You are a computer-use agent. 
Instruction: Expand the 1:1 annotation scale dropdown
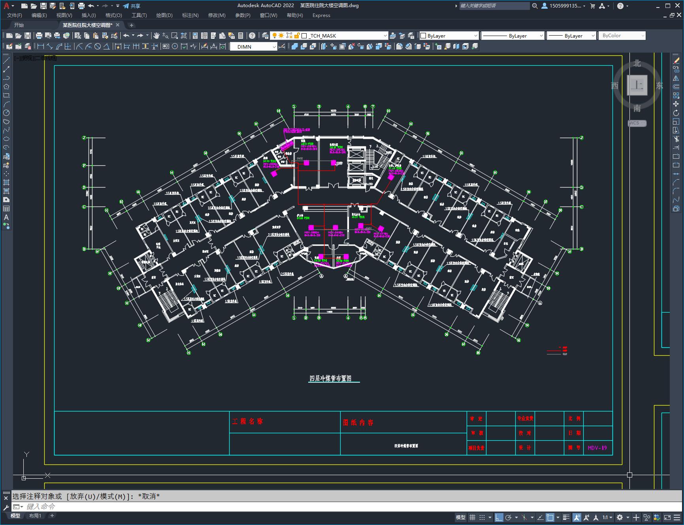coord(608,517)
